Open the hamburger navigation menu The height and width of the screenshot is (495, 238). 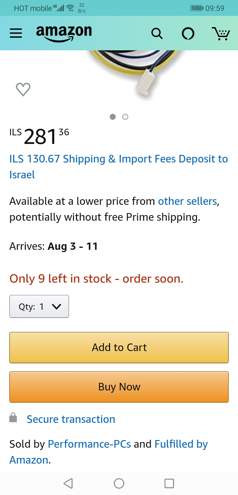16,33
